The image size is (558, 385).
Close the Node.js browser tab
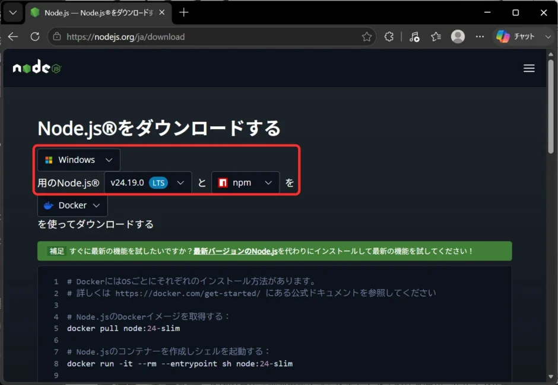pyautogui.click(x=162, y=12)
